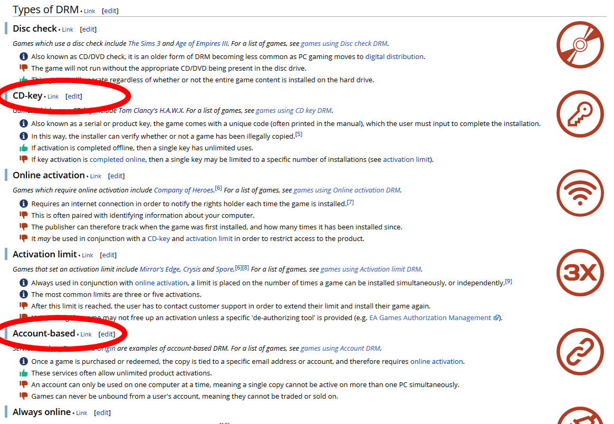Screen dimensions: 614x424
Task: Click the Link anchor beside CD-key heading
Action: click(x=53, y=97)
